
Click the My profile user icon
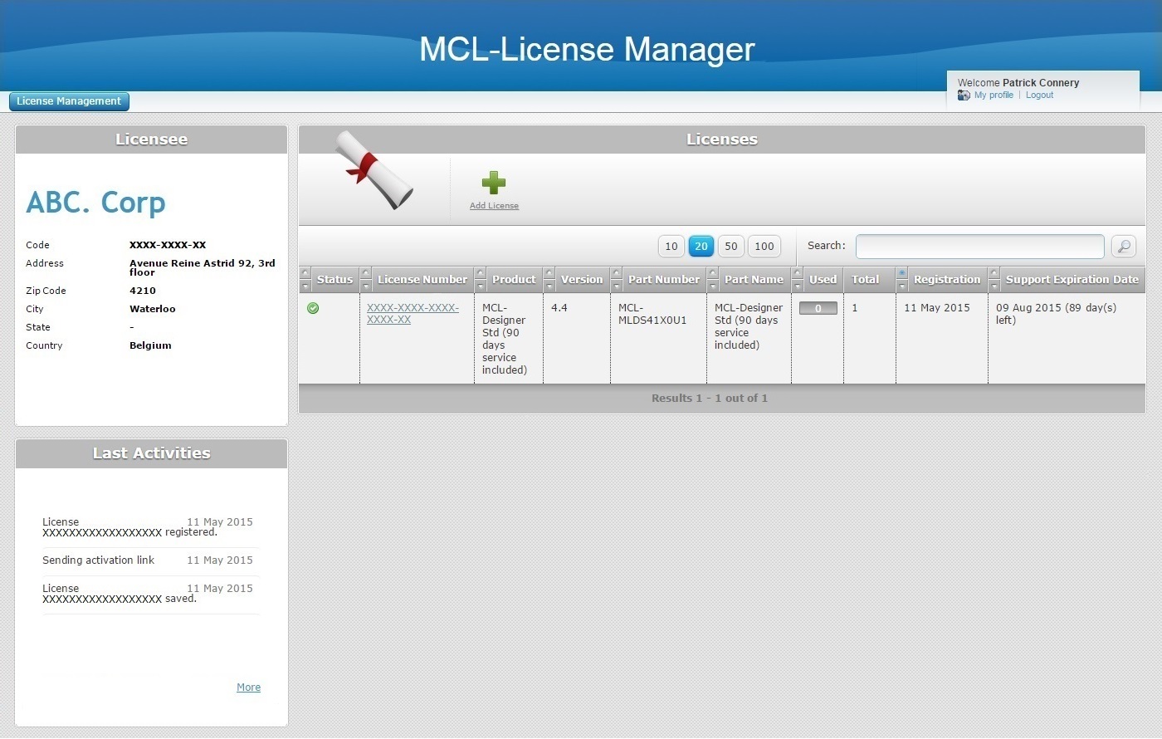[x=964, y=95]
